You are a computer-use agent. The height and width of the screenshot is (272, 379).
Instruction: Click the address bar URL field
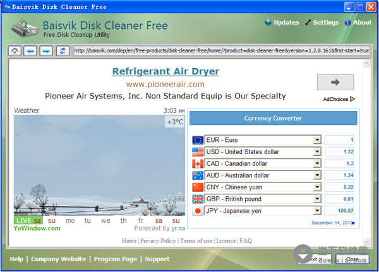[222, 50]
